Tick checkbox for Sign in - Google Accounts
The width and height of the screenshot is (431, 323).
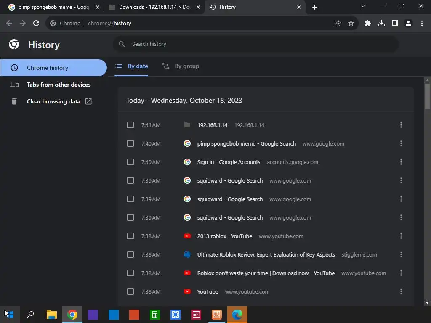tap(130, 162)
